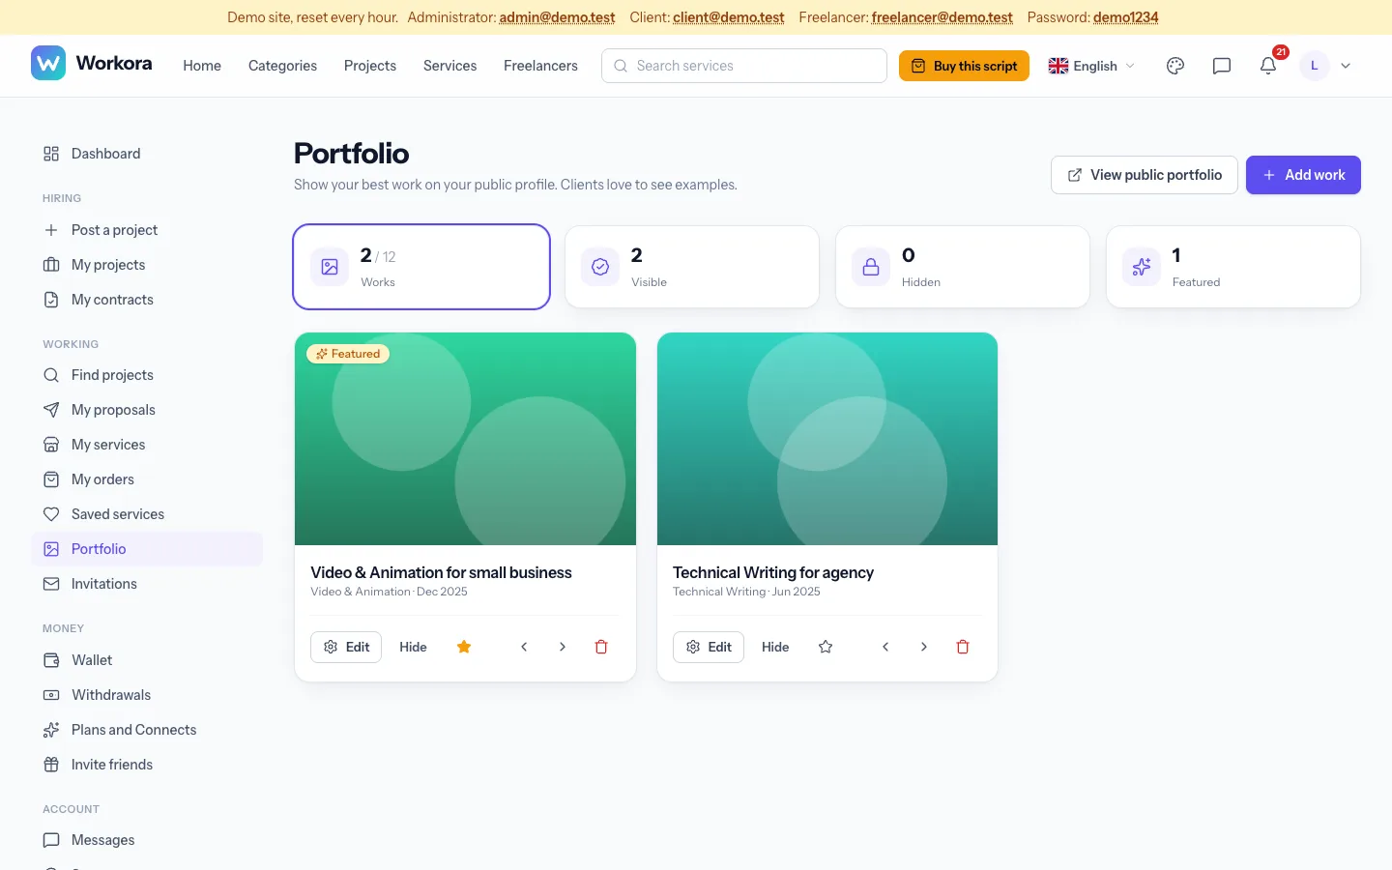Click the Search services field
The width and height of the screenshot is (1392, 870).
[x=744, y=66]
